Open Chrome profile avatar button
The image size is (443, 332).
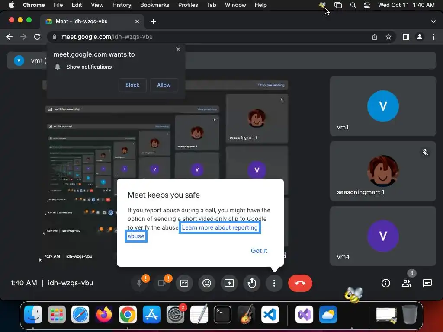click(x=420, y=37)
